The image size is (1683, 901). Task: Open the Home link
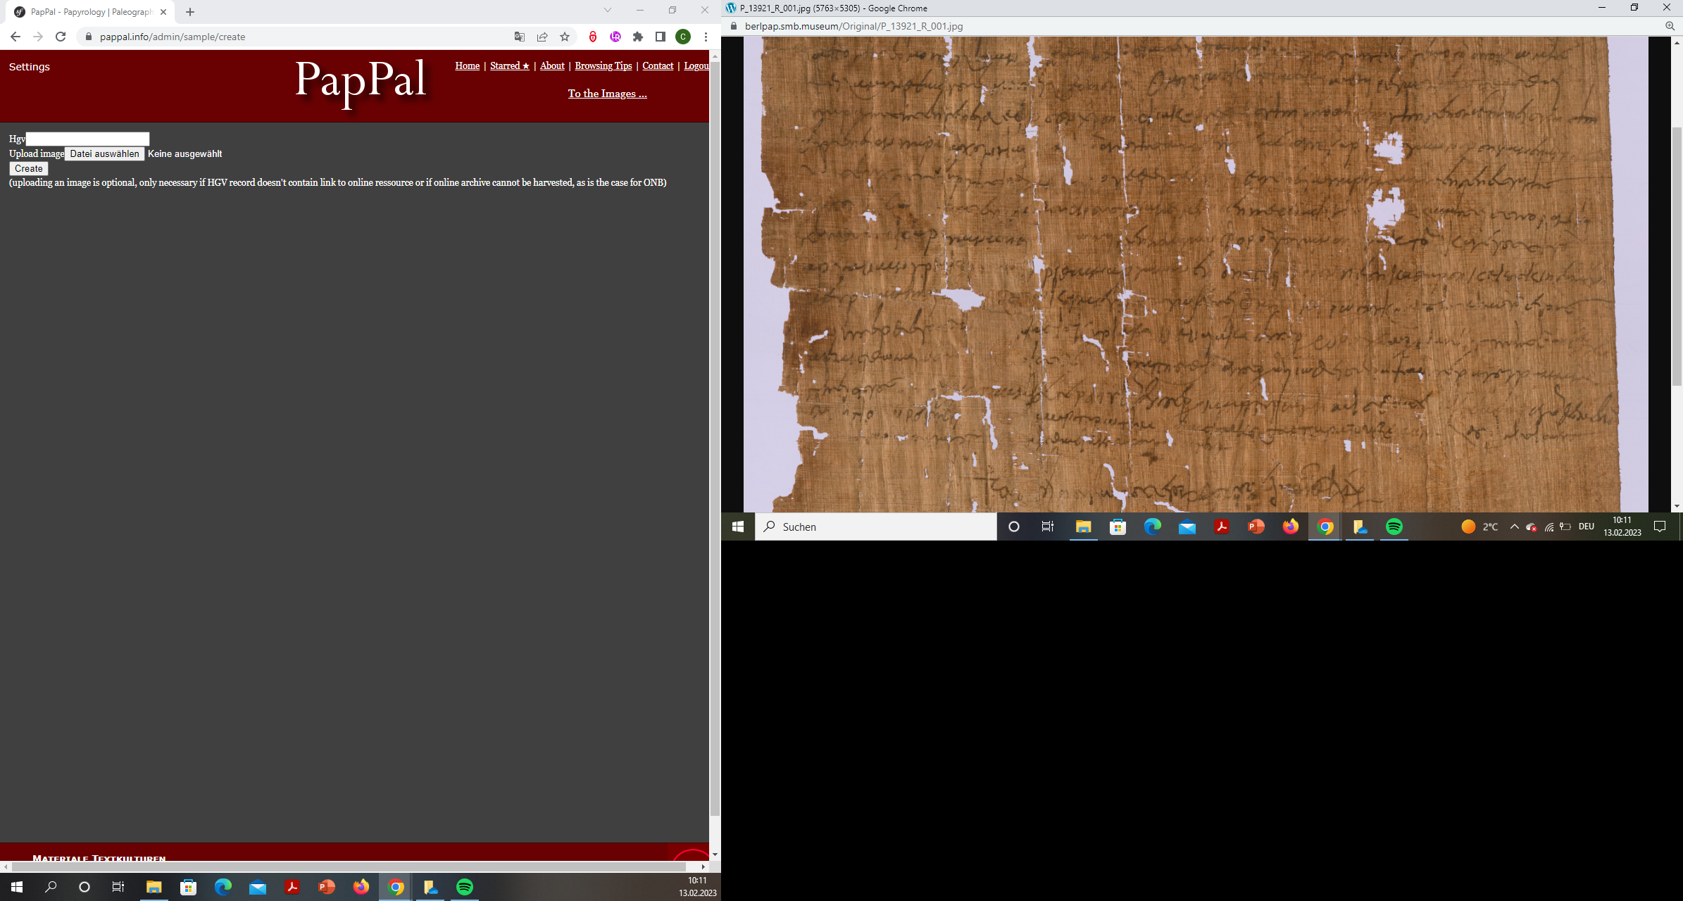[468, 65]
